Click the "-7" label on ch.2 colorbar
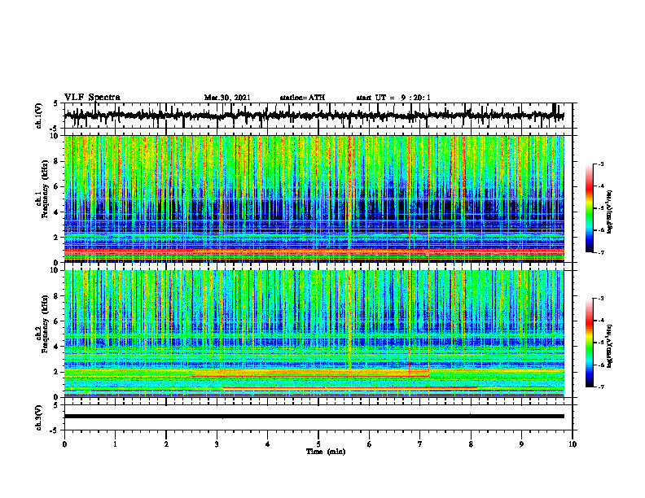This screenshot has height=498, width=645. coord(601,387)
